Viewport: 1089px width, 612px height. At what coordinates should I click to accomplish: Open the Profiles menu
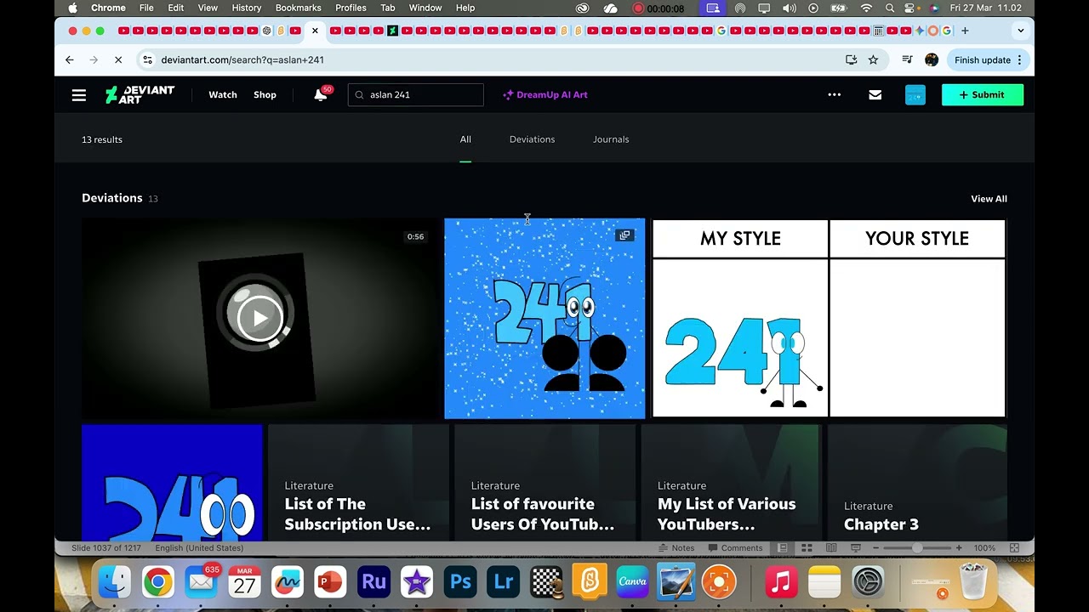pyautogui.click(x=351, y=8)
